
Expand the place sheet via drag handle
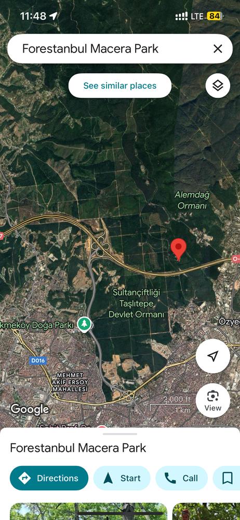coord(120,434)
